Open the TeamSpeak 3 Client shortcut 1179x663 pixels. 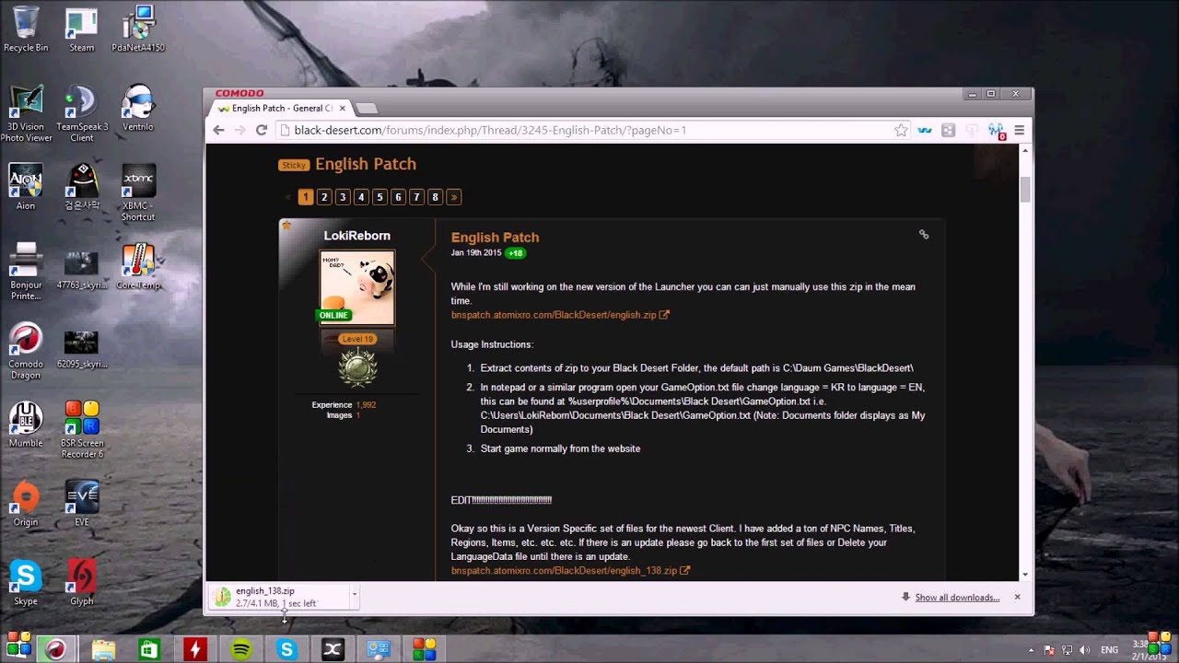point(82,113)
